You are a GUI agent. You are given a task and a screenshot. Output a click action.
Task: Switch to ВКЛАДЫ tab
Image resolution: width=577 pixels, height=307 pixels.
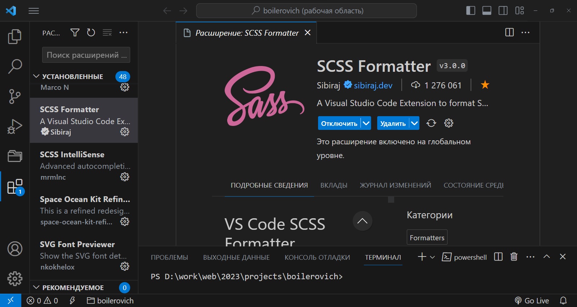tap(334, 185)
